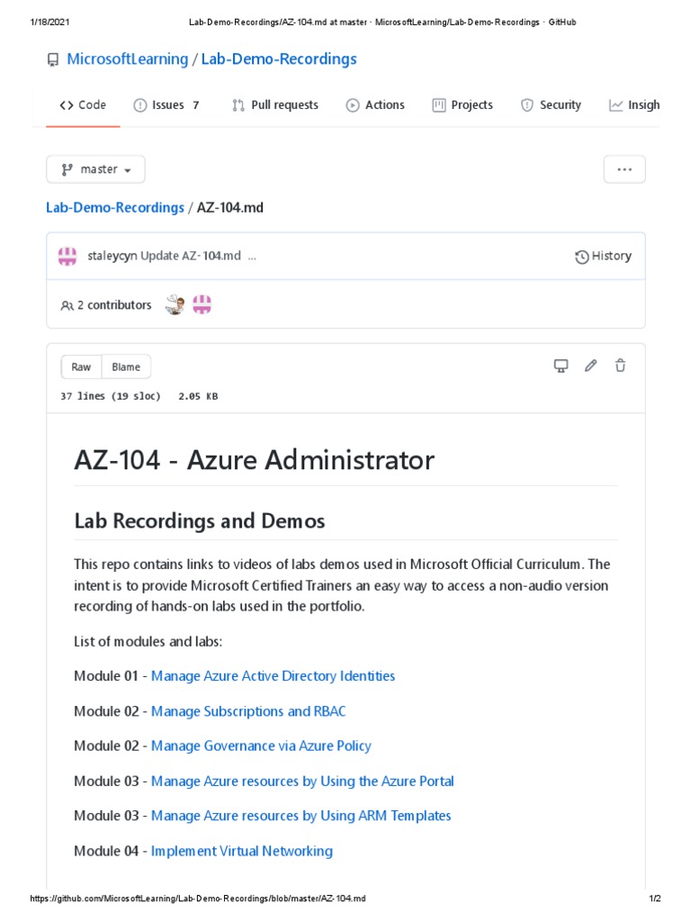Open the Insights tab
This screenshot has height=922, width=691.
click(x=634, y=104)
